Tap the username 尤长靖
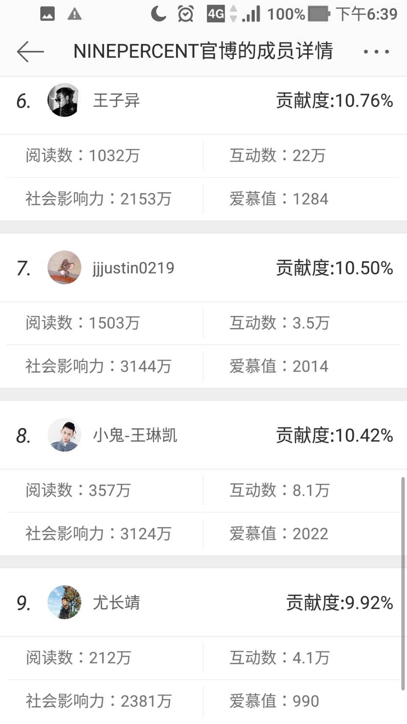407x724 pixels. click(116, 603)
